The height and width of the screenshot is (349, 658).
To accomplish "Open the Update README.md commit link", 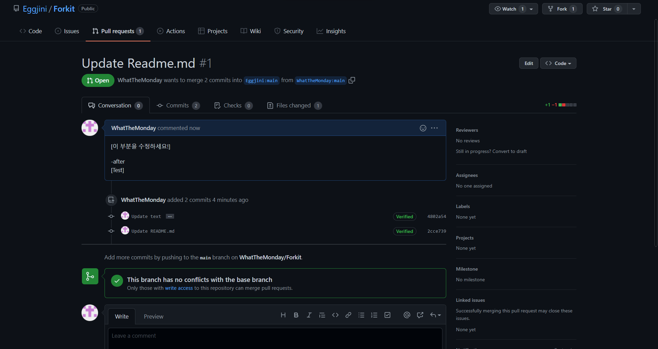I will coord(153,231).
